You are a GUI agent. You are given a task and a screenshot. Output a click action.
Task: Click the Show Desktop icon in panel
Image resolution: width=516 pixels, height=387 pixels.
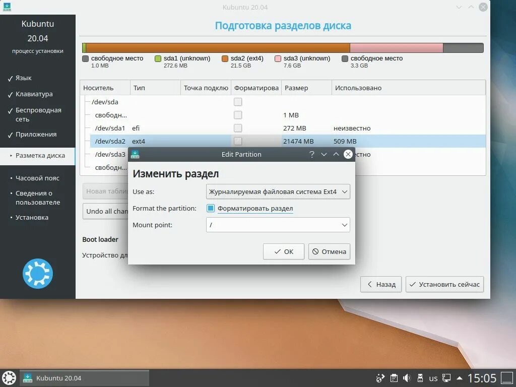click(507, 378)
